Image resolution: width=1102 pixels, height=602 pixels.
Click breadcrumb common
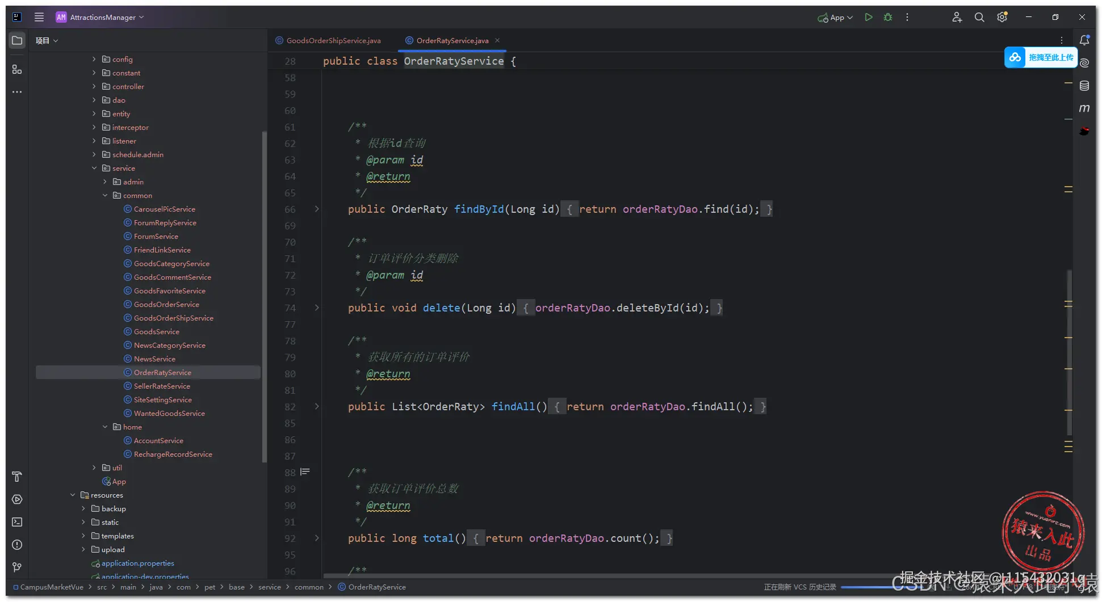pyautogui.click(x=309, y=587)
